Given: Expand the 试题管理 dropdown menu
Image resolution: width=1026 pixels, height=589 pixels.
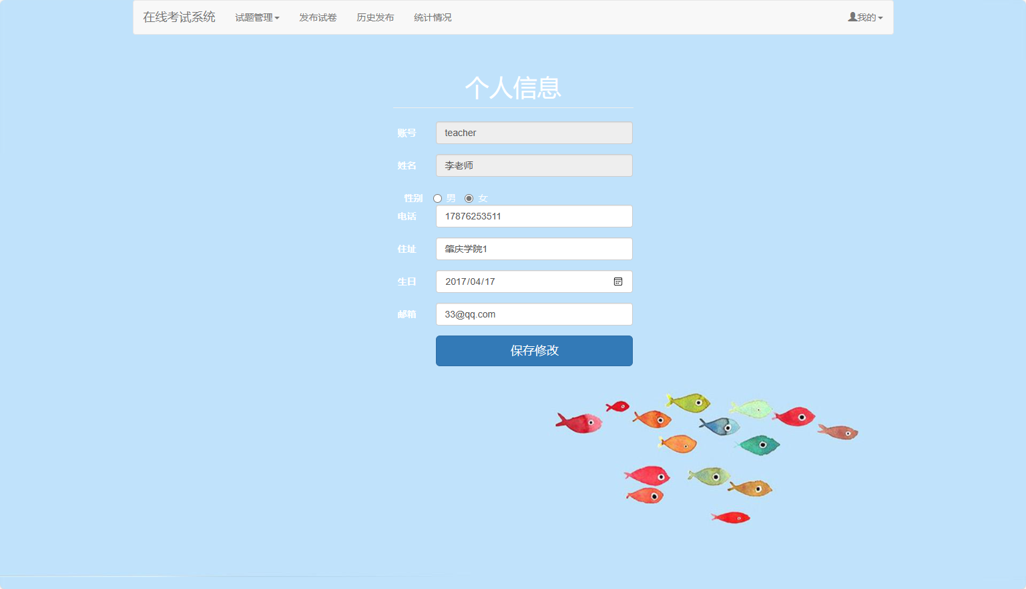Looking at the screenshot, I should [x=257, y=17].
